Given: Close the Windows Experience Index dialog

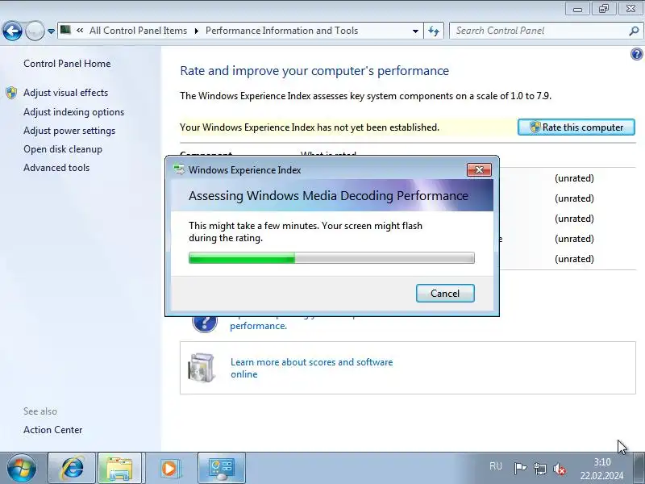Looking at the screenshot, I should [x=479, y=169].
